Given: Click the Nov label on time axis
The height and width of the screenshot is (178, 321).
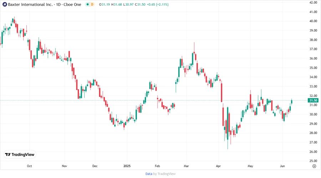Looking at the screenshot, I should (64, 166).
